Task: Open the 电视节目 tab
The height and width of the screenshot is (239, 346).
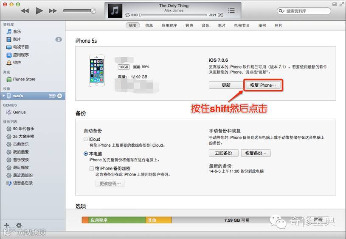Action: pyautogui.click(x=242, y=25)
